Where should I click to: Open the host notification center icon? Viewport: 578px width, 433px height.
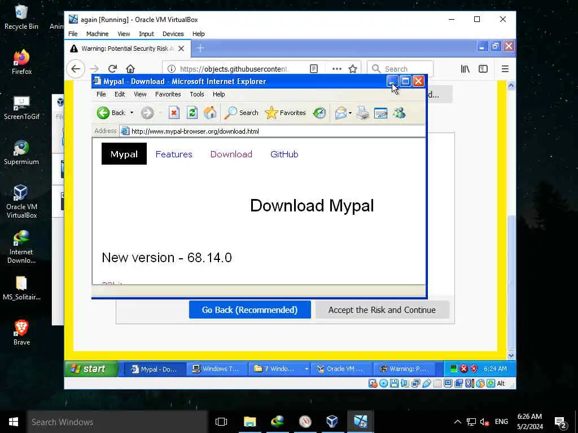[x=561, y=422]
